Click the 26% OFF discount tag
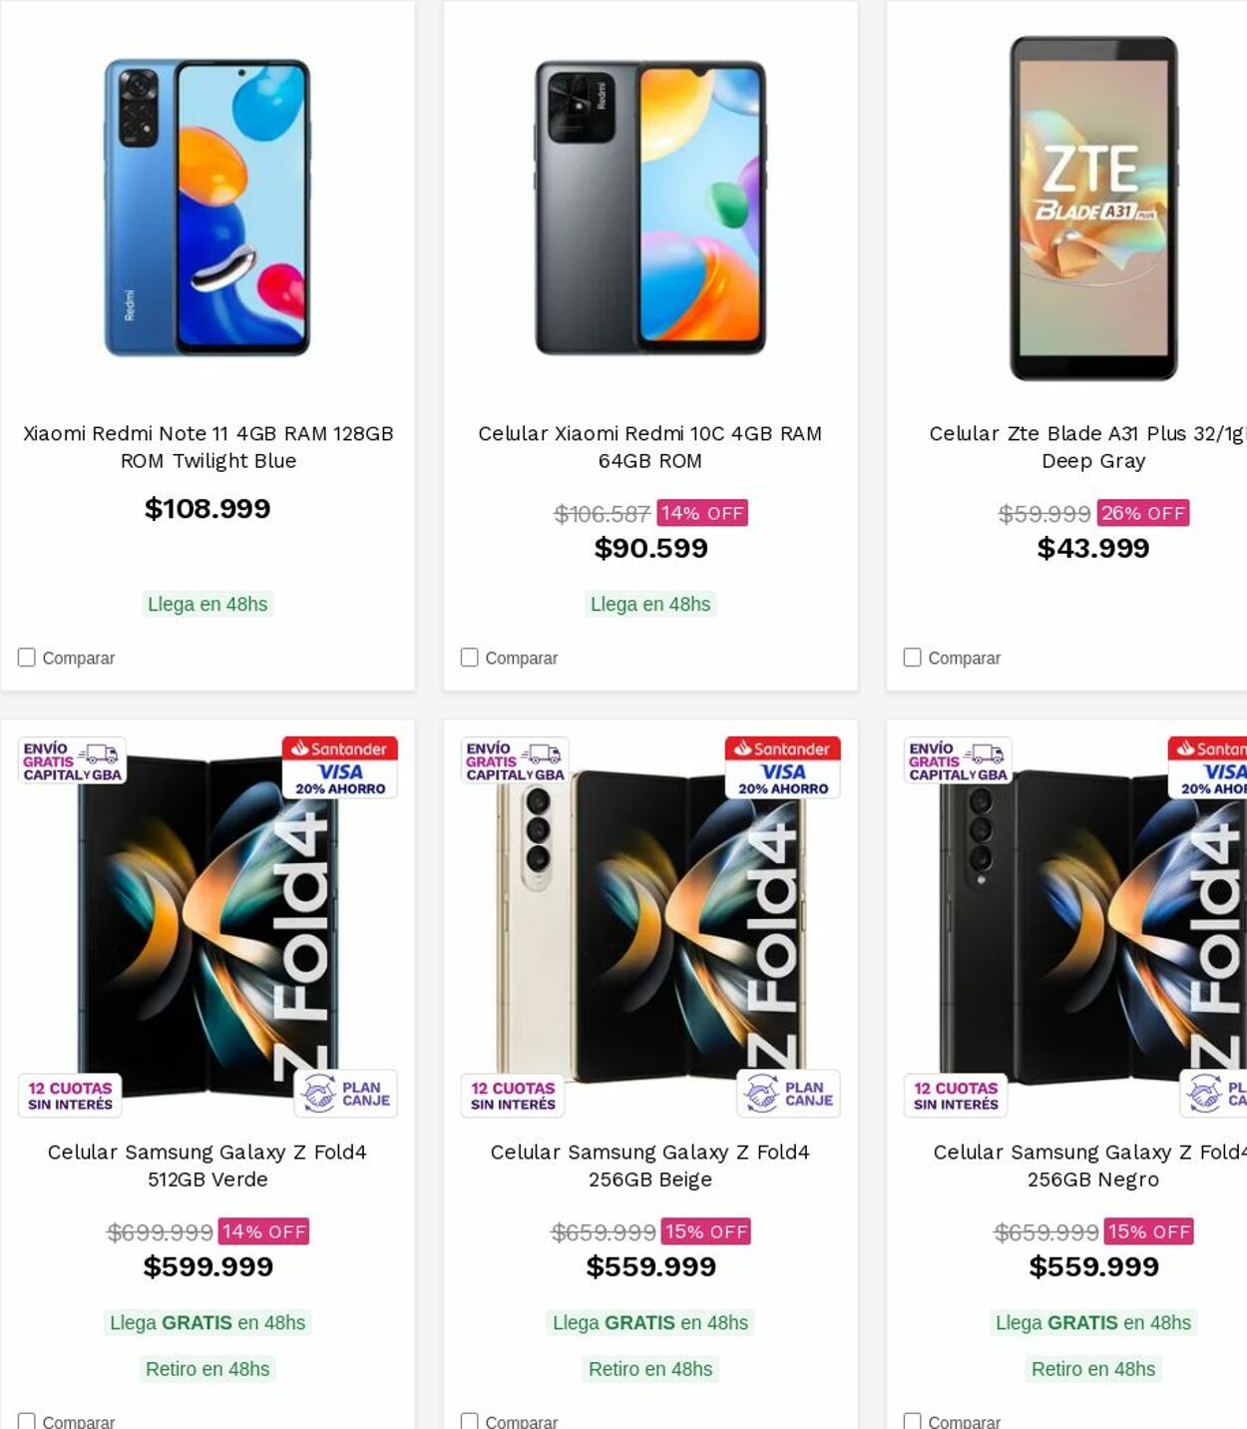Viewport: 1247px width, 1429px height. 1143,513
